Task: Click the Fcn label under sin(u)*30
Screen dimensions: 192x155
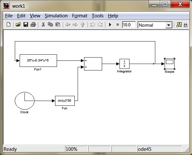Action: 64,108
